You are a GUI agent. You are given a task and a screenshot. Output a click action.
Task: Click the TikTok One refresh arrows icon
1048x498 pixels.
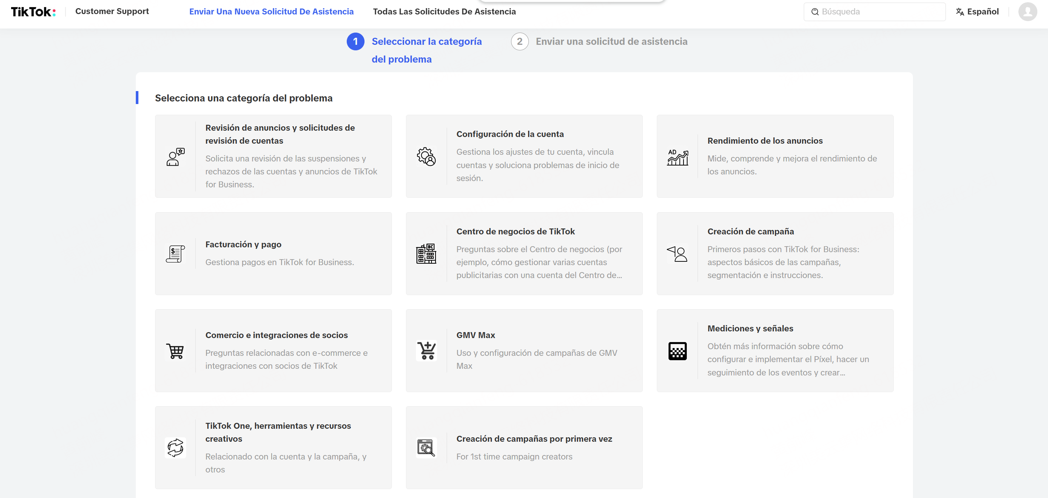pyautogui.click(x=175, y=448)
